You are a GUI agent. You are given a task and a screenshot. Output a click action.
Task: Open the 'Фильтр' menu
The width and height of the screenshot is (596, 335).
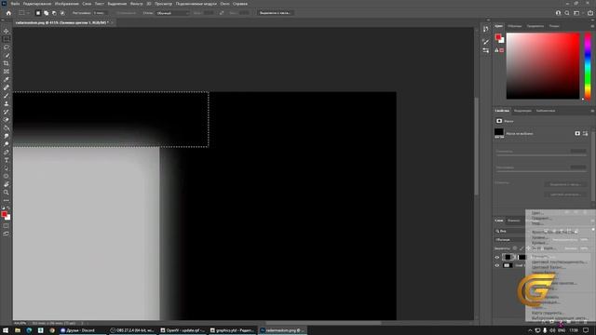pos(137,4)
